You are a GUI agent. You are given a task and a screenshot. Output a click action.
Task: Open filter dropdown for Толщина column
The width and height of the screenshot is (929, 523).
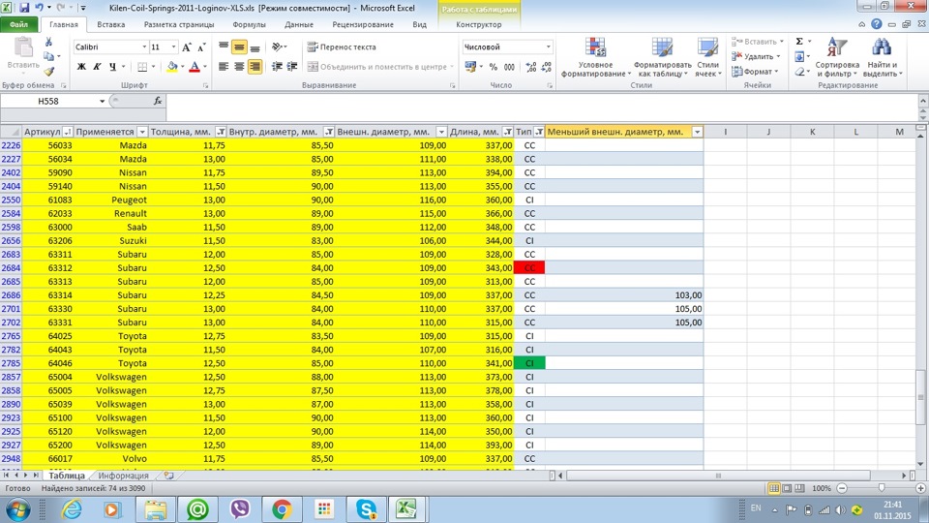221,132
